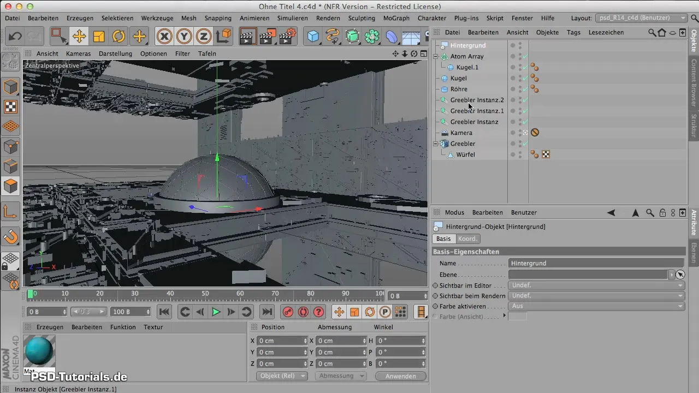Expand Farbe (Ansicht) disclosure triangle
The height and width of the screenshot is (393, 699).
[x=504, y=316]
